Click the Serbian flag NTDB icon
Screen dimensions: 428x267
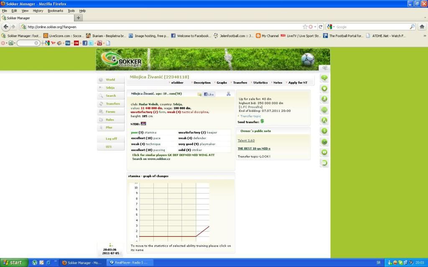point(144,124)
